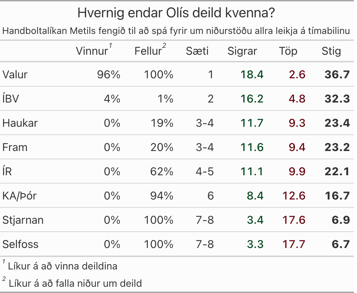Select the Sigrar column header
Image resolution: width=357 pixels, height=293 pixels.
pyautogui.click(x=242, y=51)
